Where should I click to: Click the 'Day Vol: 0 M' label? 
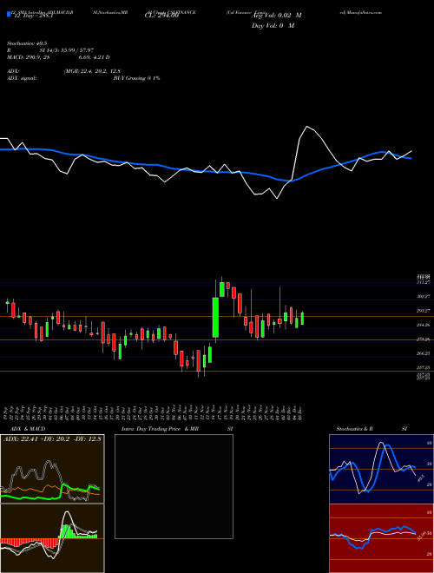(x=273, y=25)
